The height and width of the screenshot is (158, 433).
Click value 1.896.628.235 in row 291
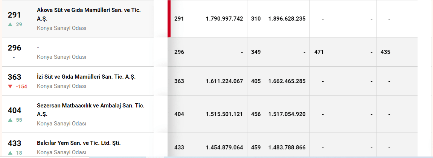287,19
